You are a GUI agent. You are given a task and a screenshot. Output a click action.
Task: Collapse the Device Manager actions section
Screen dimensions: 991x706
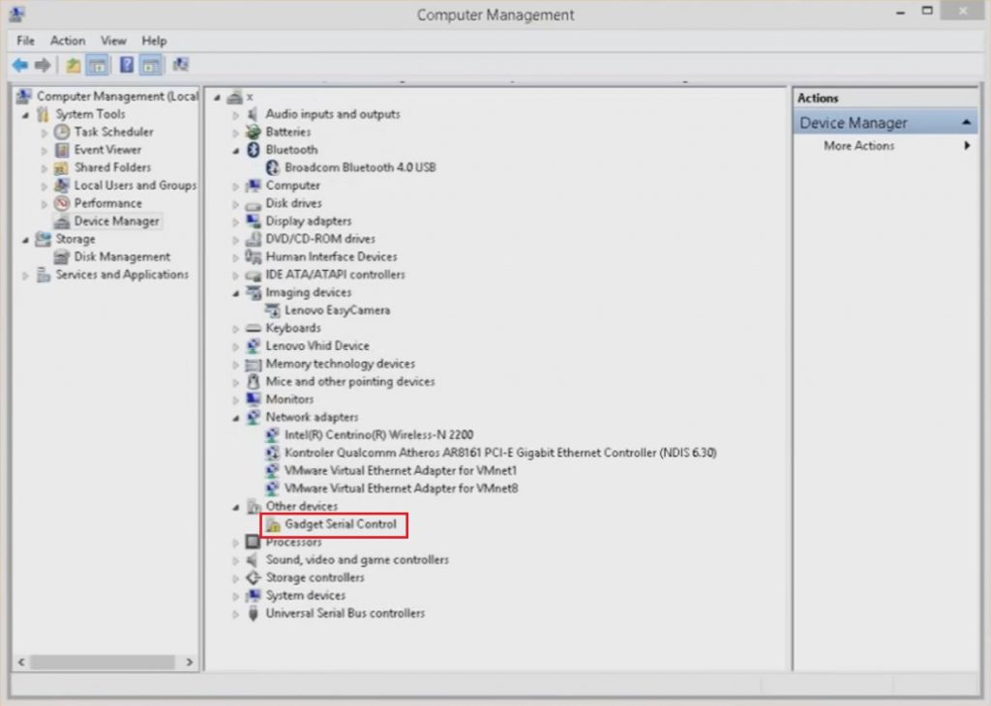pyautogui.click(x=969, y=122)
